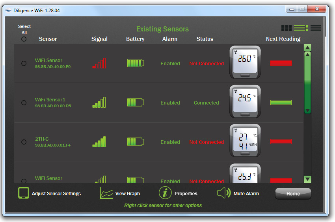Viewport: 335px width, 222px height.
Task: Click scrollbar up arrow at top
Action: pyautogui.click(x=308, y=48)
